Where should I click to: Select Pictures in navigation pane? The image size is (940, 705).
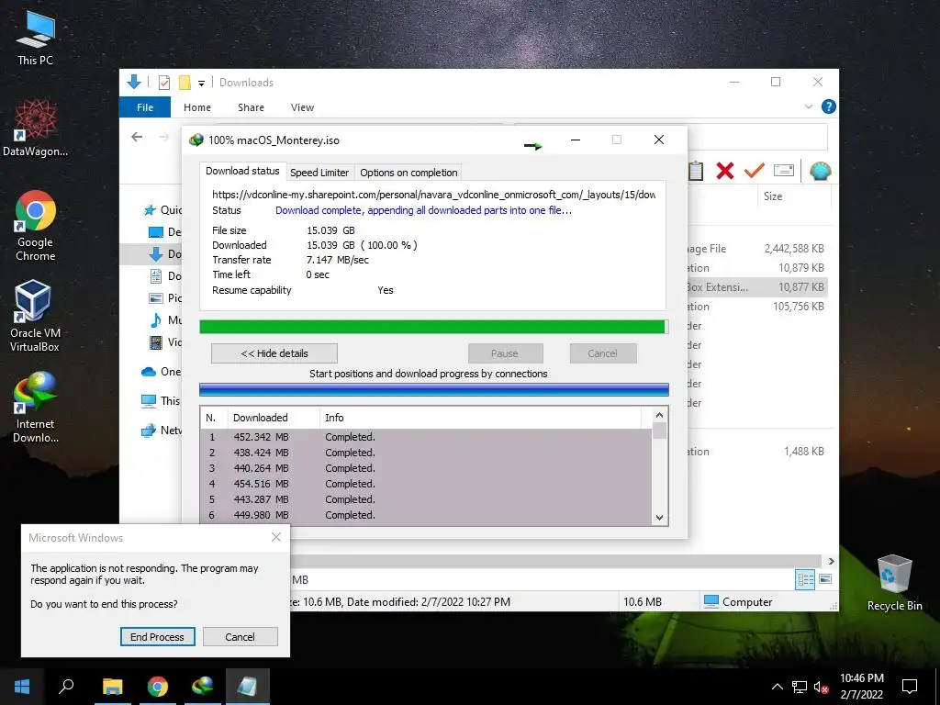point(165,298)
